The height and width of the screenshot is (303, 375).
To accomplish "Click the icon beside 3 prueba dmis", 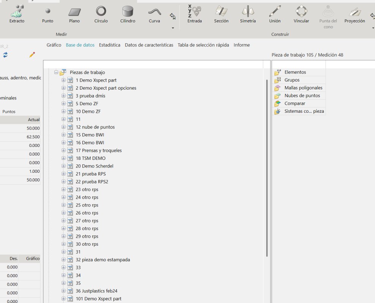I will tap(70, 96).
